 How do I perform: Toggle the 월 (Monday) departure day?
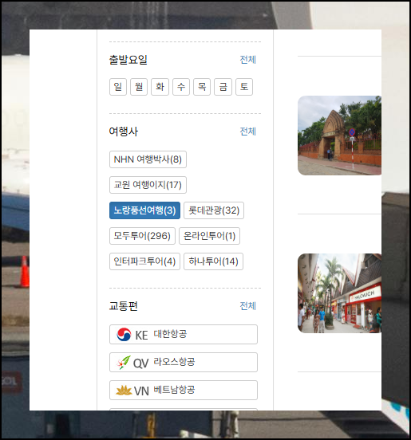(x=139, y=87)
